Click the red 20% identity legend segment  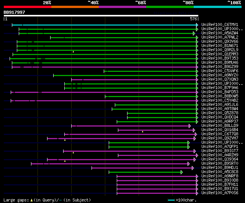(28, 7)
